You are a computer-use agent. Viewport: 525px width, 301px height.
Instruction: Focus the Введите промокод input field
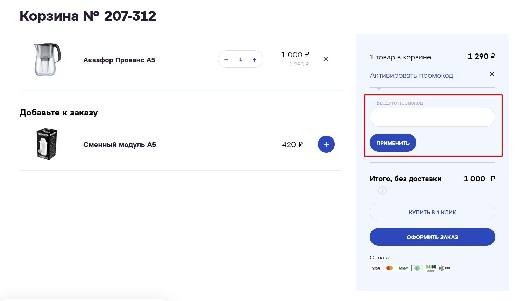(432, 117)
